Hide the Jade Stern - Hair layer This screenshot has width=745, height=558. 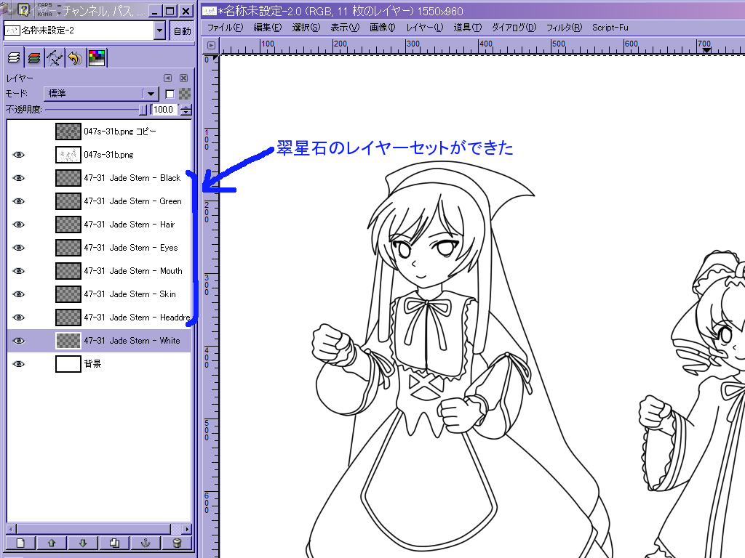click(18, 225)
